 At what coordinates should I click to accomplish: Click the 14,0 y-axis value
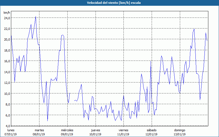point(7,72)
